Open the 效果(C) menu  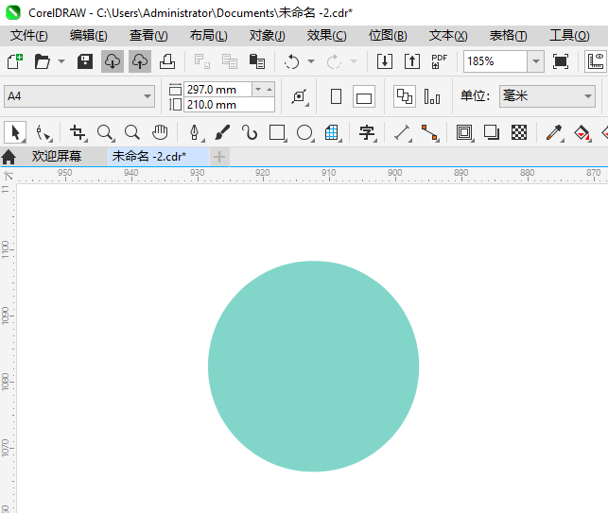(x=327, y=36)
